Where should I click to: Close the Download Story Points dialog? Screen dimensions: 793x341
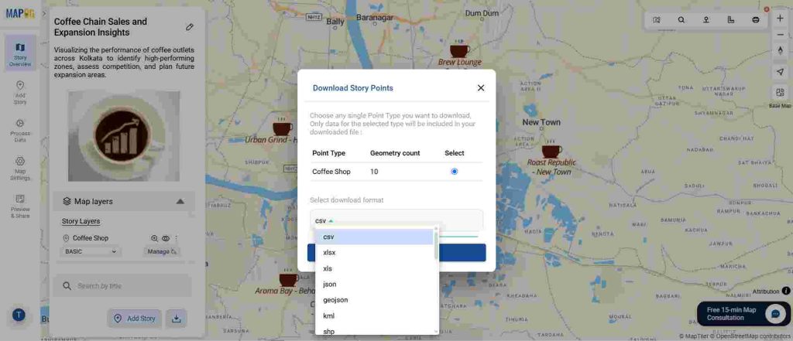click(x=481, y=88)
